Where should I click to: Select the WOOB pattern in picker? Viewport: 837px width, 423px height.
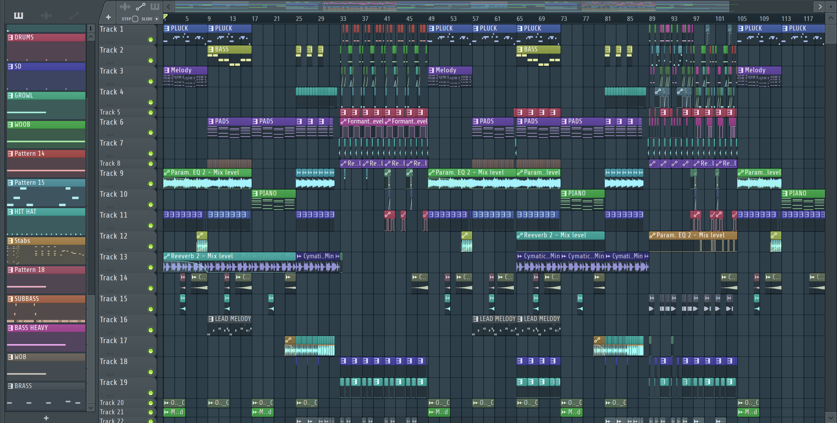(46, 134)
